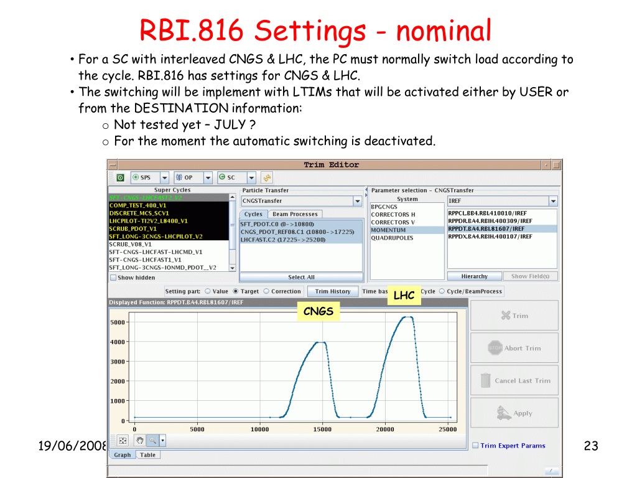Click Super Cycles list scroll down arrow
Viewport: 637px width, 478px height.
click(x=233, y=268)
